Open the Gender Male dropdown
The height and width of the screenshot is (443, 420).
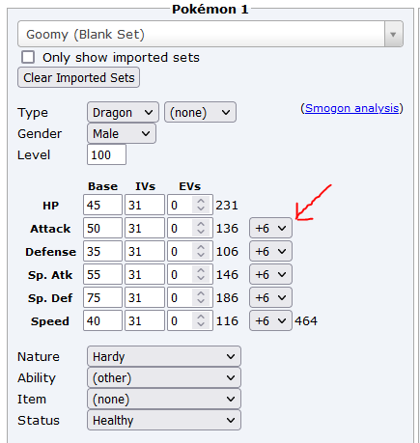coord(122,133)
